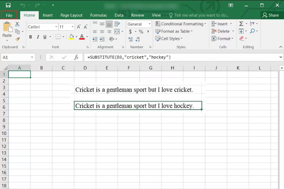Open the Calibri font name dropdown

click(56, 27)
